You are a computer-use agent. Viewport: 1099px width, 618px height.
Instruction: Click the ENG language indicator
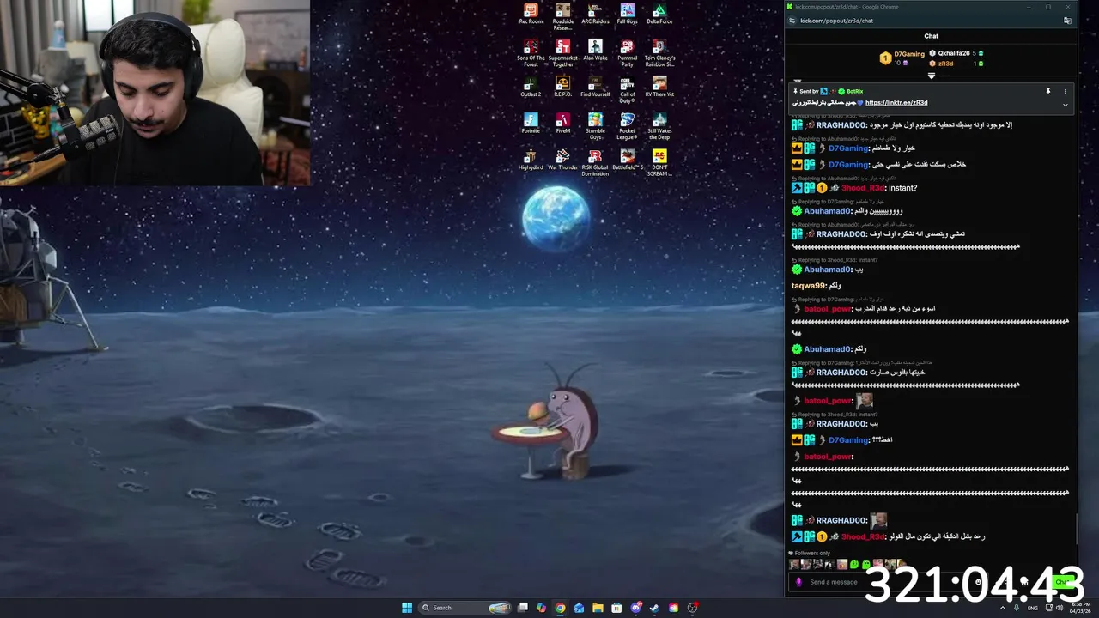click(1033, 608)
